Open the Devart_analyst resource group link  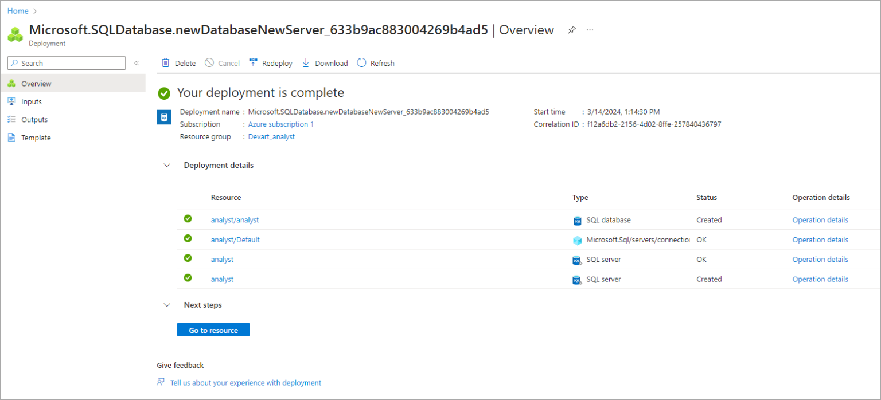(x=271, y=137)
